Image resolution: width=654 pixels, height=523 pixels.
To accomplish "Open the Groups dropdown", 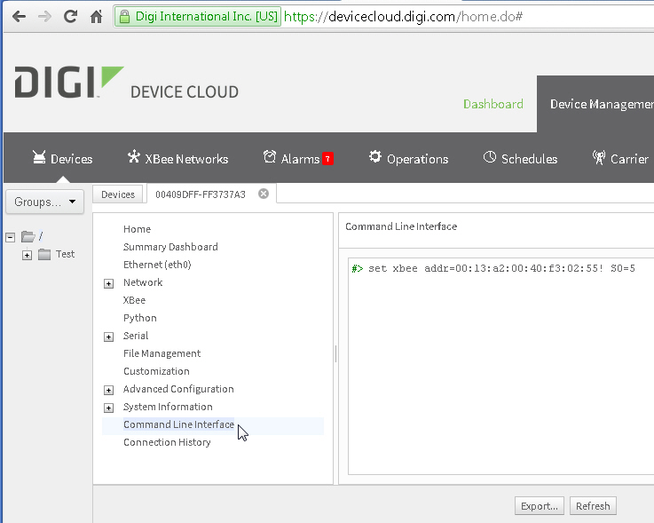I will click(45, 202).
